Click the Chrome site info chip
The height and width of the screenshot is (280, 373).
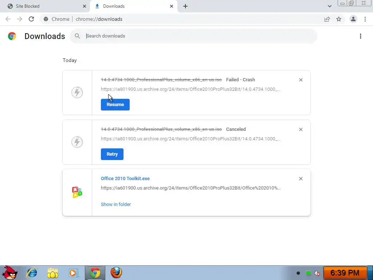point(56,19)
